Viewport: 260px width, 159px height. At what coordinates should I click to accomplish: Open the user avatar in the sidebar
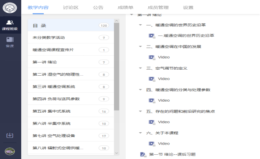10,151
